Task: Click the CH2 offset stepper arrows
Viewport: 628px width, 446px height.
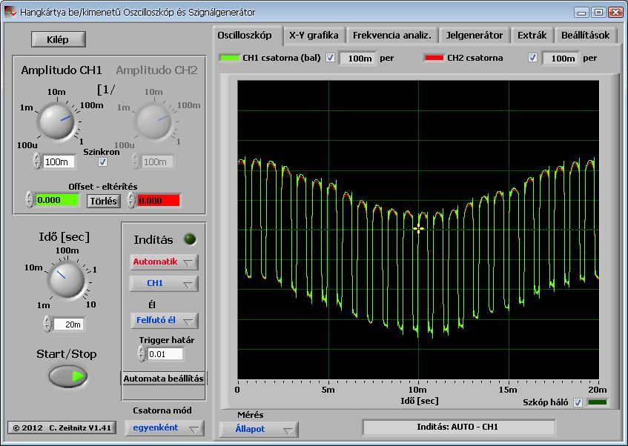Action: (131, 199)
